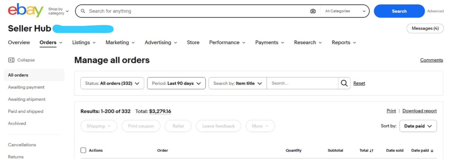Screen dimensions: 463x159
Task: Open the Performance menu
Action: pos(227,43)
